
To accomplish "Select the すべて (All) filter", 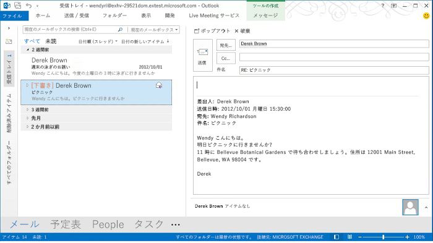I will point(32,41).
